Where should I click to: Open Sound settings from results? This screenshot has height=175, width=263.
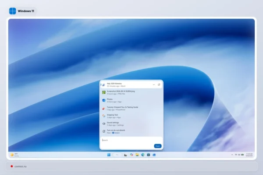pyautogui.click(x=131, y=124)
